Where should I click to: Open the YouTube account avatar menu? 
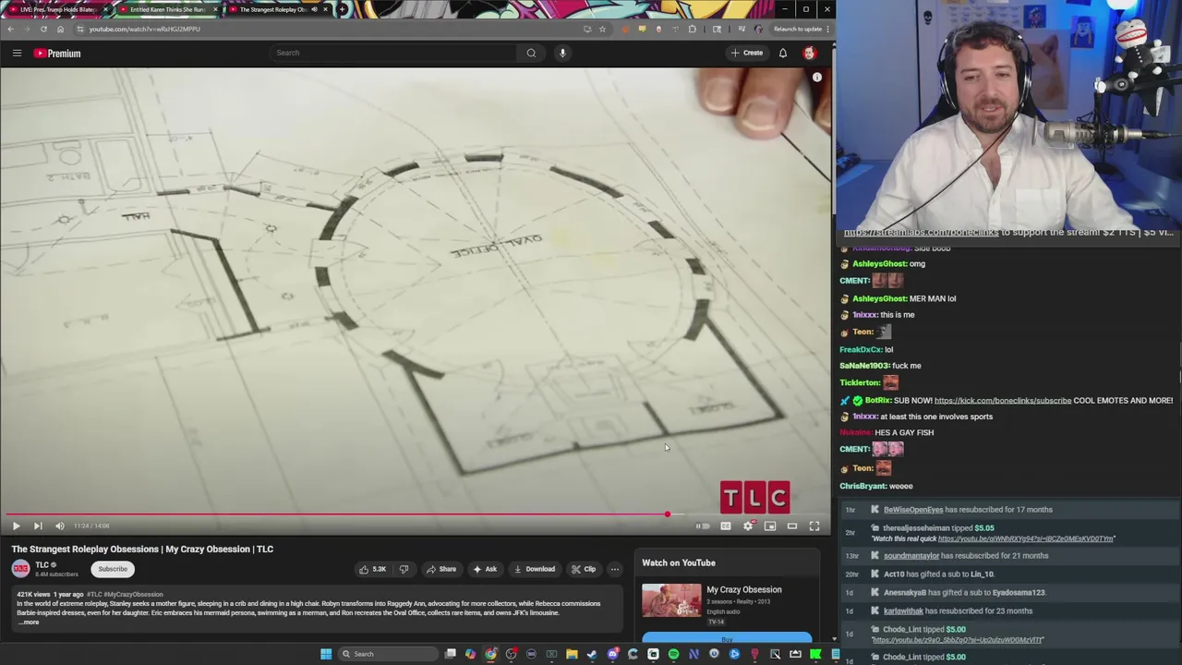pos(810,53)
